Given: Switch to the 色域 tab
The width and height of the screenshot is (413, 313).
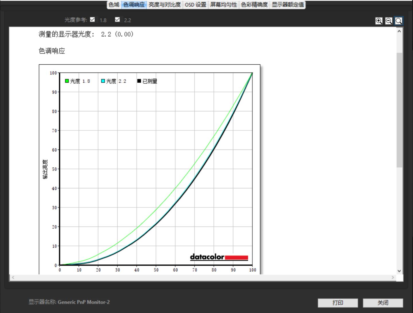Looking at the screenshot, I should pos(114,5).
